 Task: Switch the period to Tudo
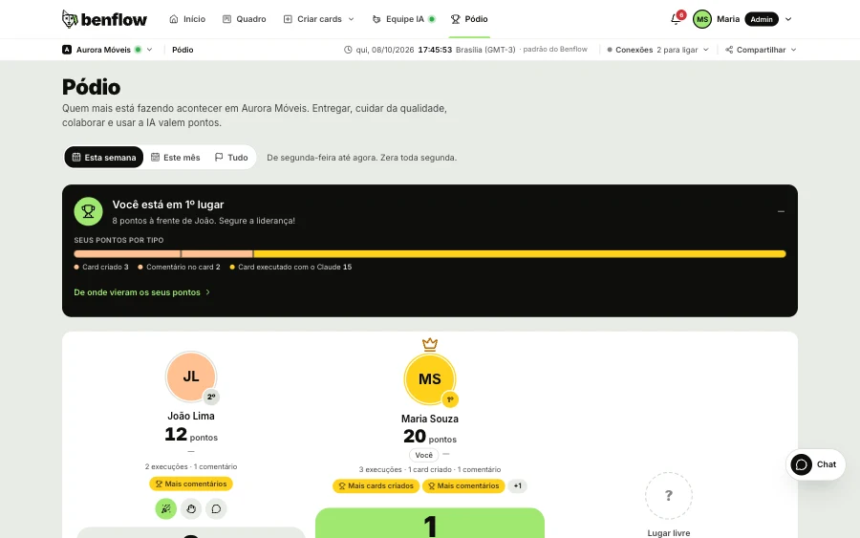[231, 158]
